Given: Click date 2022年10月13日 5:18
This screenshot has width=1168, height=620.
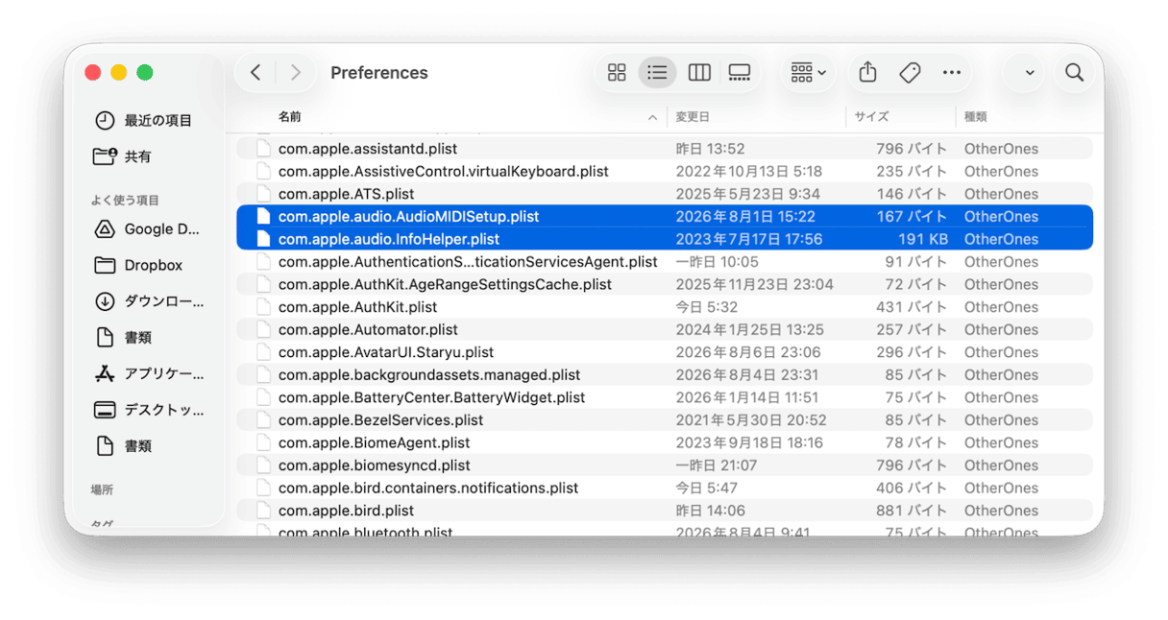Looking at the screenshot, I should [x=749, y=172].
